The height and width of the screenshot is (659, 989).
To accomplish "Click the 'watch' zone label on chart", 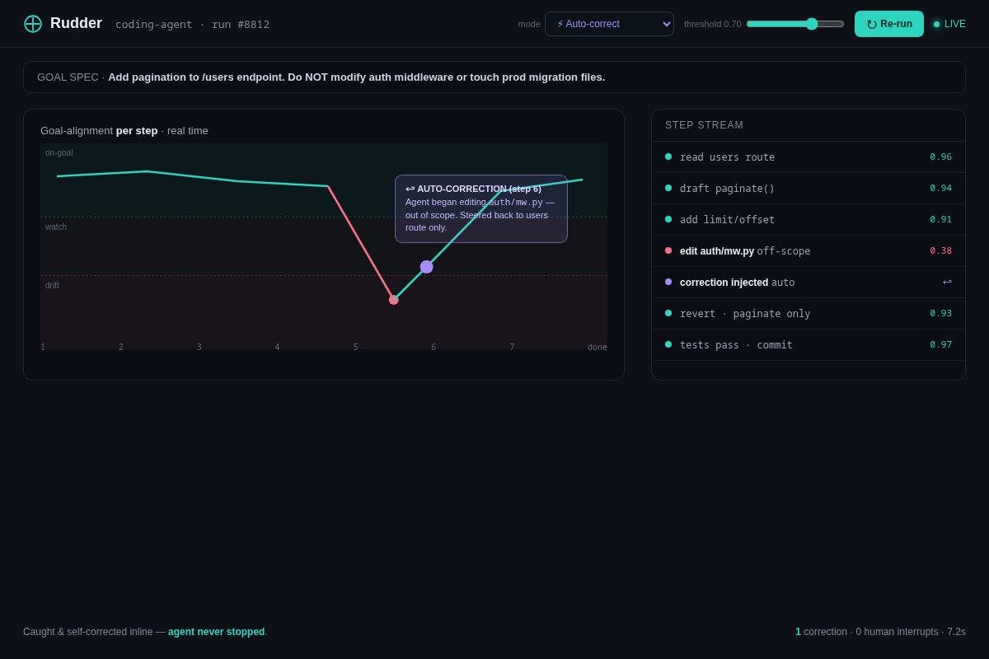I will click(x=56, y=227).
